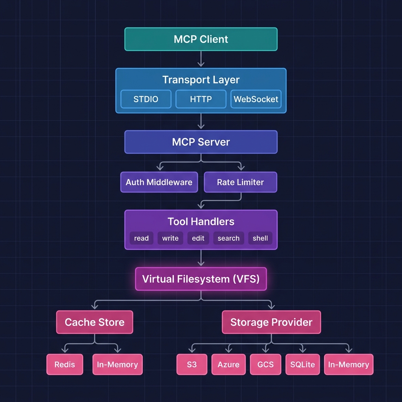
Task: Click the STDIO transport box
Action: (146, 99)
